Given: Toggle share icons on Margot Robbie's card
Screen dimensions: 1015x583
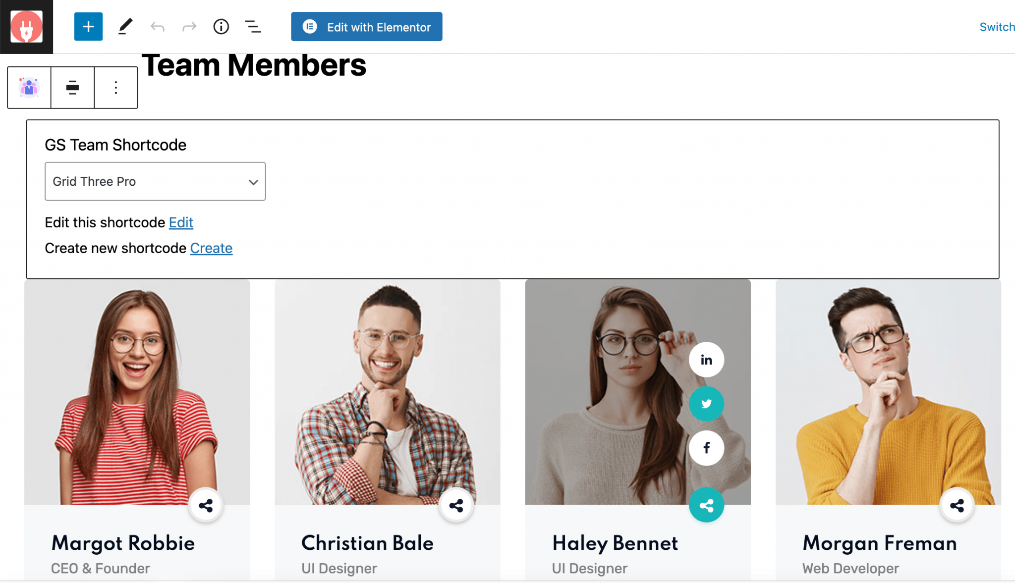Looking at the screenshot, I should coord(206,505).
